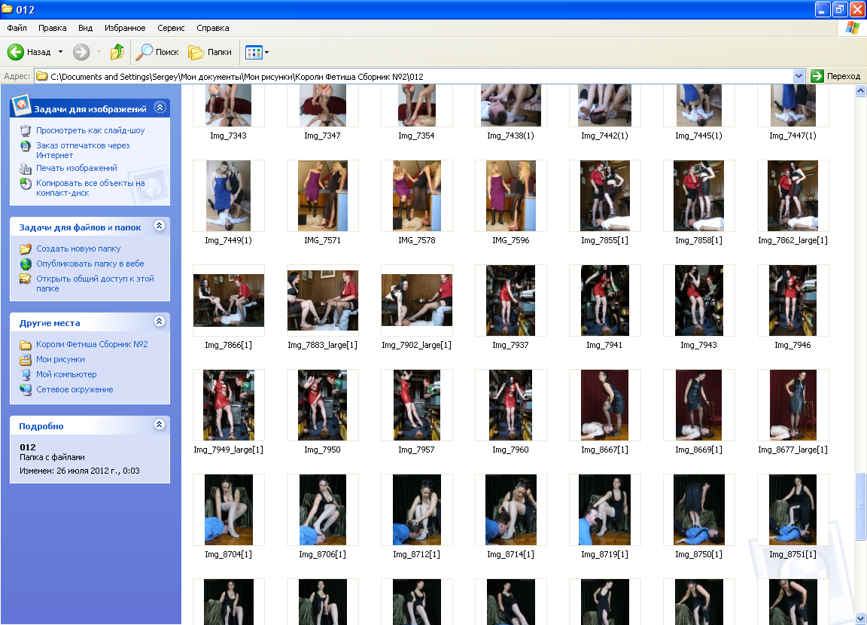Click the vertical scrollbar thumb

point(860,506)
